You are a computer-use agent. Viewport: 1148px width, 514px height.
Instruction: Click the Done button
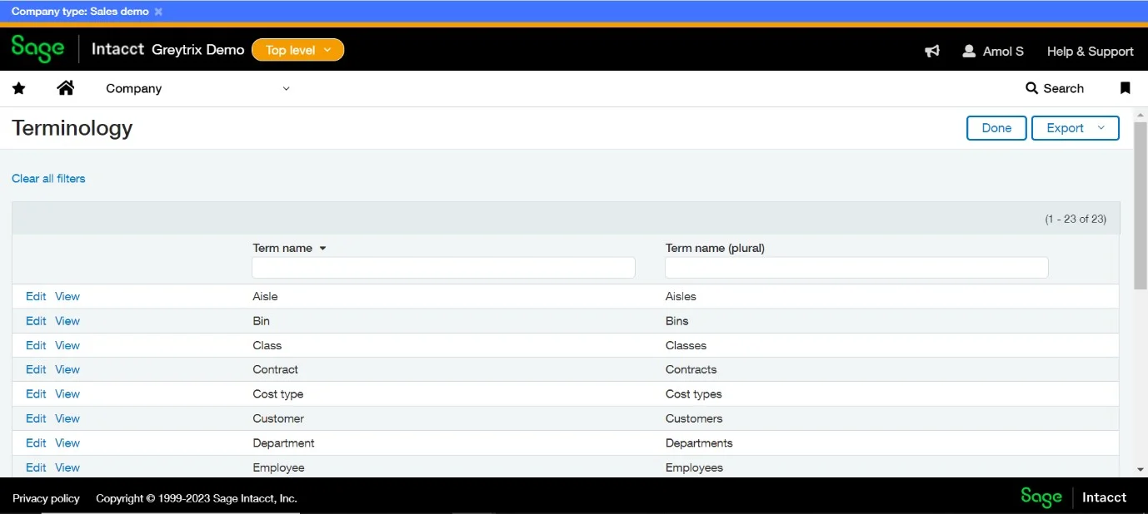tap(996, 128)
